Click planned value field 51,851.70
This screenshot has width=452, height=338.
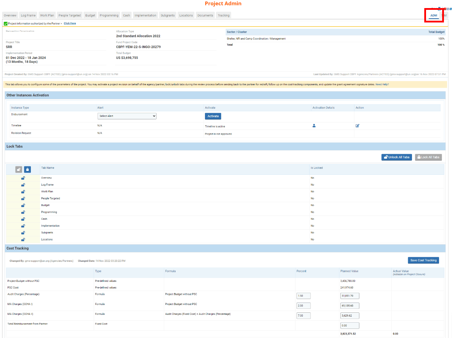(350, 296)
